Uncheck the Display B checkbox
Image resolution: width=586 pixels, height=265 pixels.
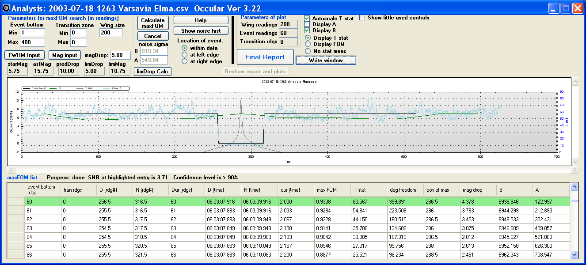click(307, 31)
